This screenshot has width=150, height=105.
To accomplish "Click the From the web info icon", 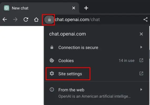I will (x=52, y=89).
